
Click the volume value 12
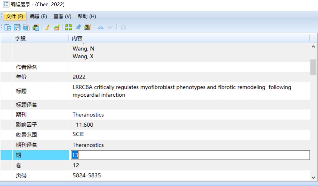76,165
